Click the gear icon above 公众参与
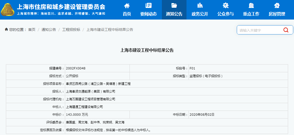Screen dimensions: 294x135 point(226,5)
